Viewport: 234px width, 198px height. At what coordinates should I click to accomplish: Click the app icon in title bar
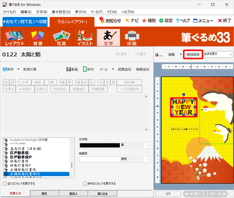tap(5, 5)
